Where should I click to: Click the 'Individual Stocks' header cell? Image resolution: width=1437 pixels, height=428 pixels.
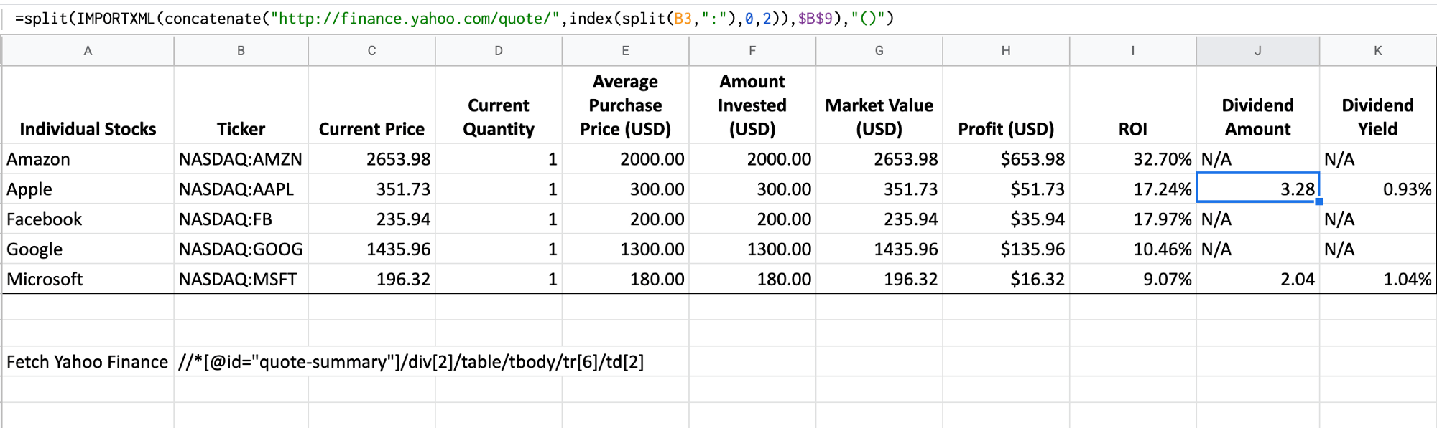[88, 105]
